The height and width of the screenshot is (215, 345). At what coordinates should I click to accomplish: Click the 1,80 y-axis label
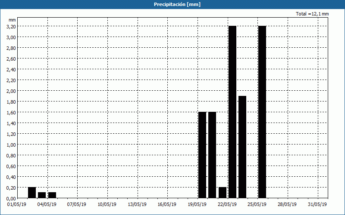(x=11, y=101)
